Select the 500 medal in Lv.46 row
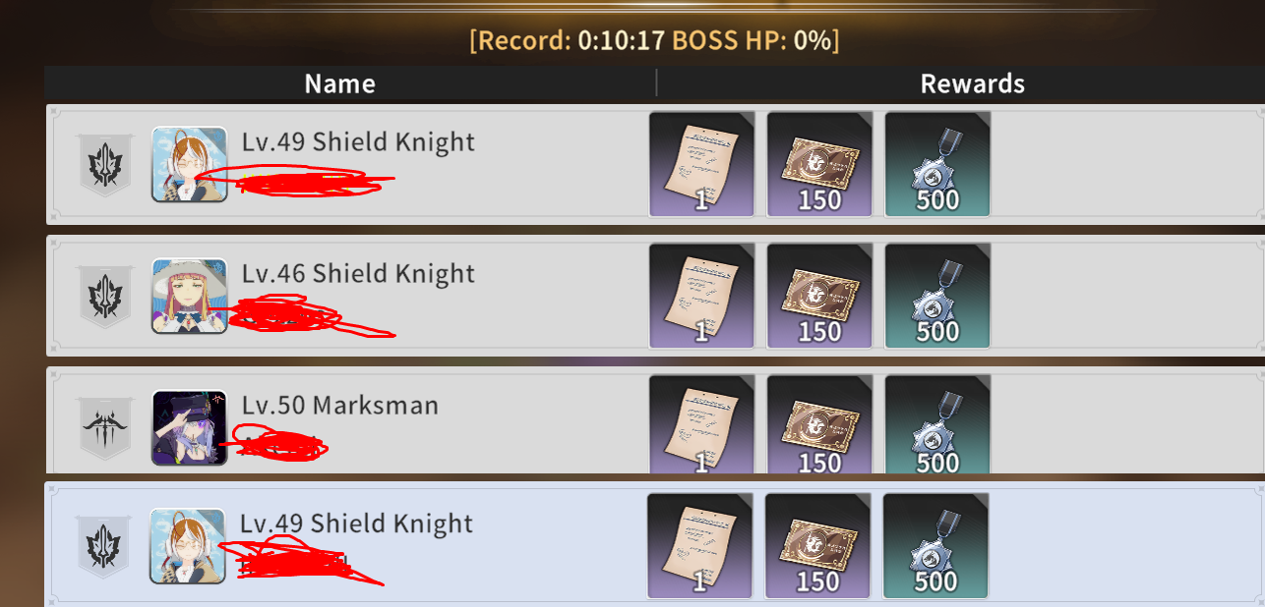 coord(937,296)
